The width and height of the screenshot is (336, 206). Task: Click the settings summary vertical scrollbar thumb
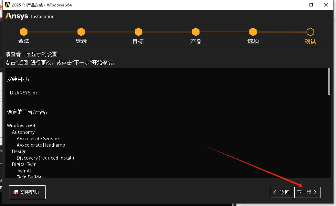click(329, 81)
